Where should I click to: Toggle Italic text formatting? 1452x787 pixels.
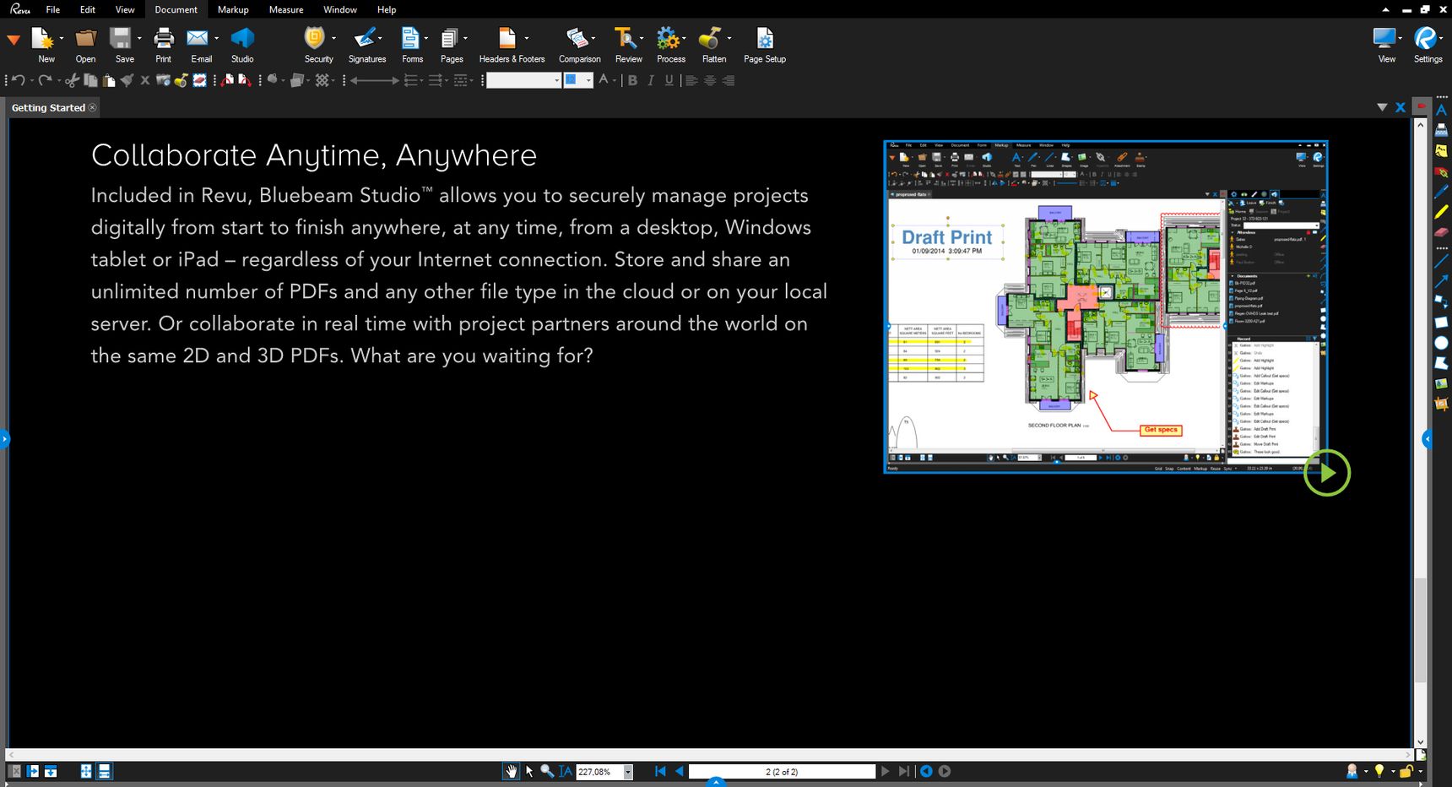(x=651, y=80)
